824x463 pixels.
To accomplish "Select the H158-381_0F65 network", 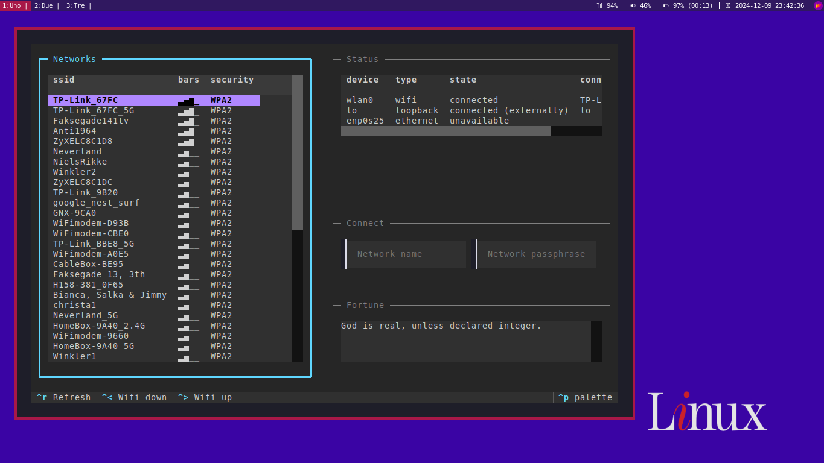I will point(153,285).
